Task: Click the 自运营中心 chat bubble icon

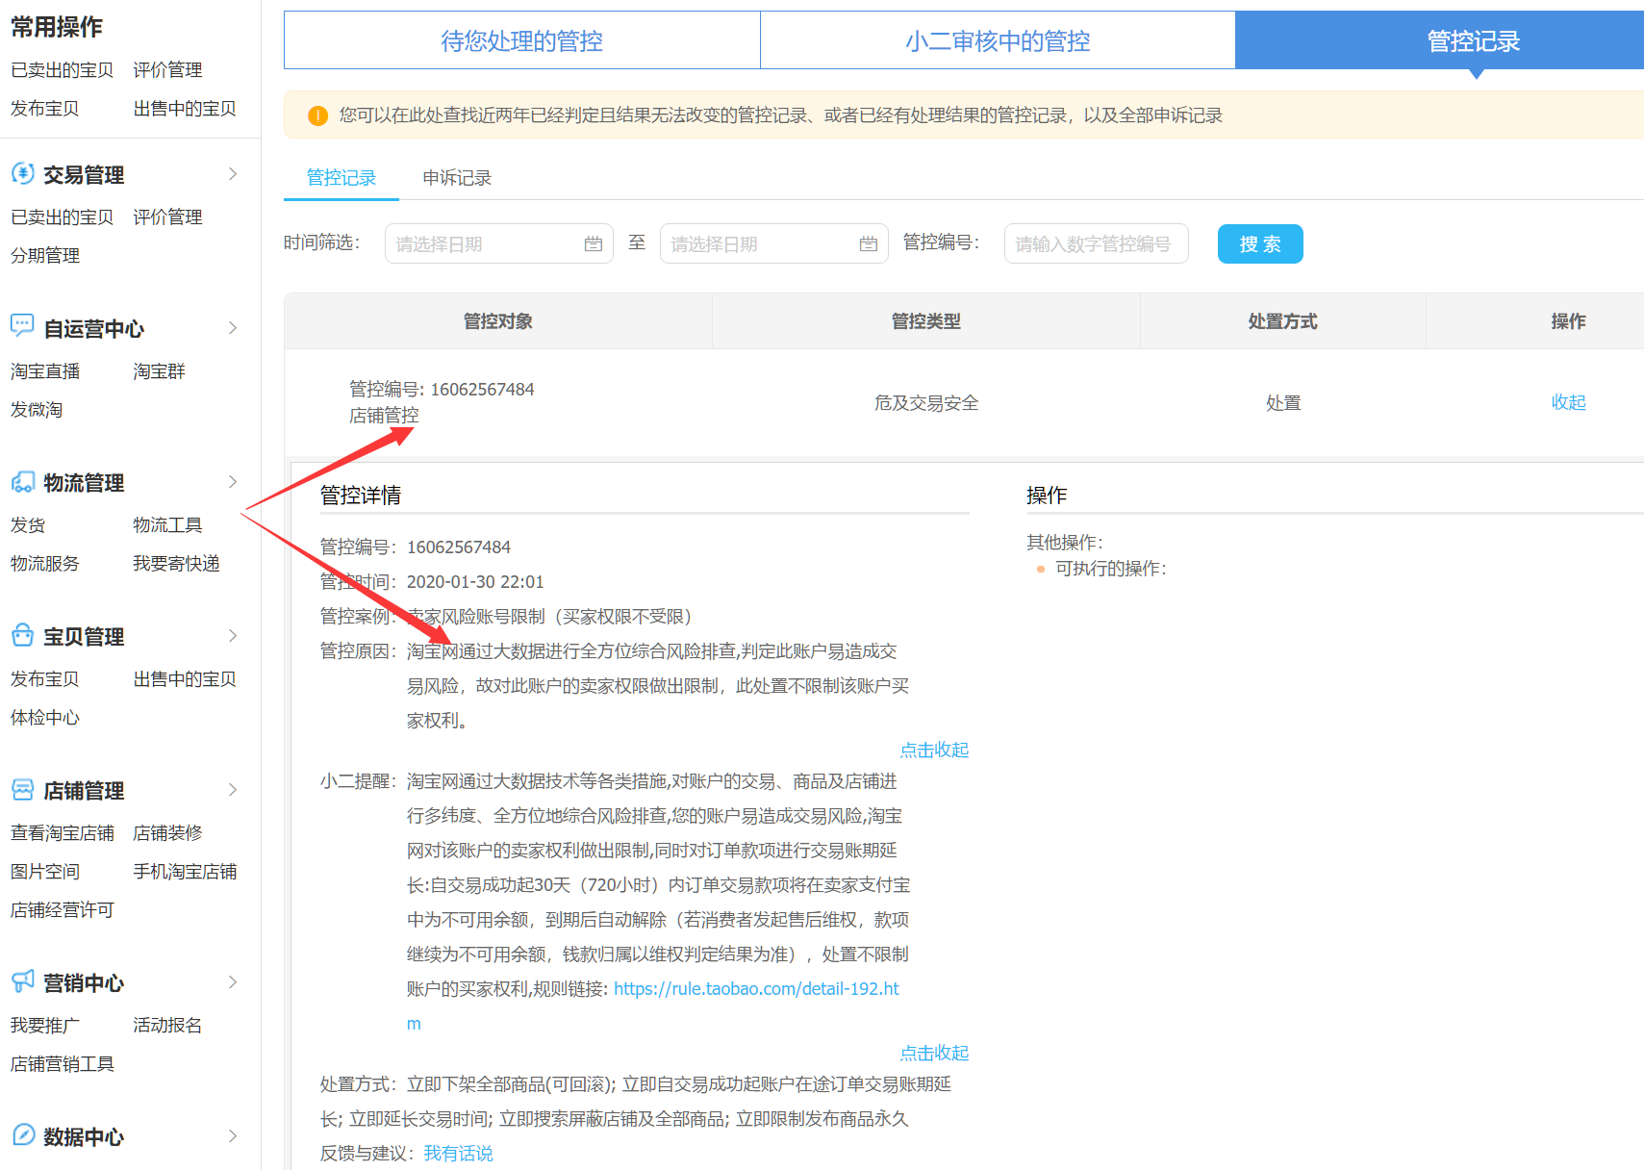Action: (22, 326)
